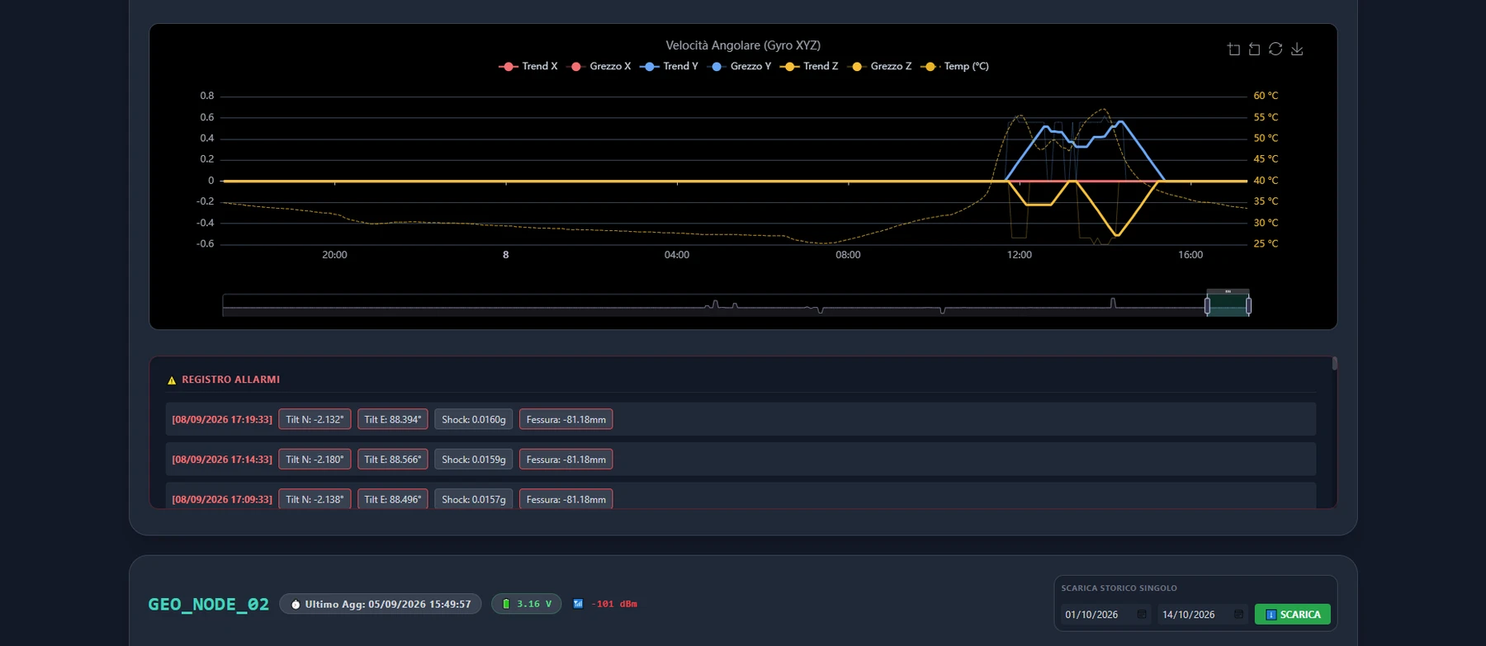The width and height of the screenshot is (1486, 646).
Task: Click the Ultimo Agg: 05/09/2026 15:49:57 badge
Action: [x=381, y=605]
